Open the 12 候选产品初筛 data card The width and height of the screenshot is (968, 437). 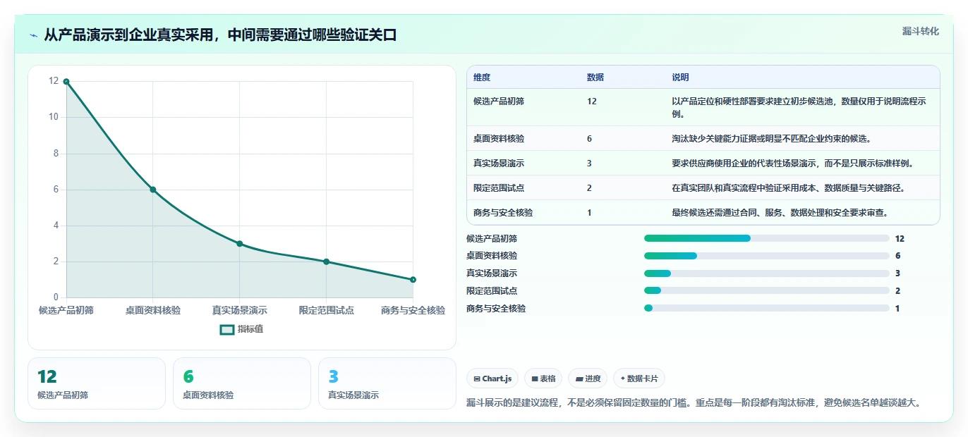[x=97, y=383]
